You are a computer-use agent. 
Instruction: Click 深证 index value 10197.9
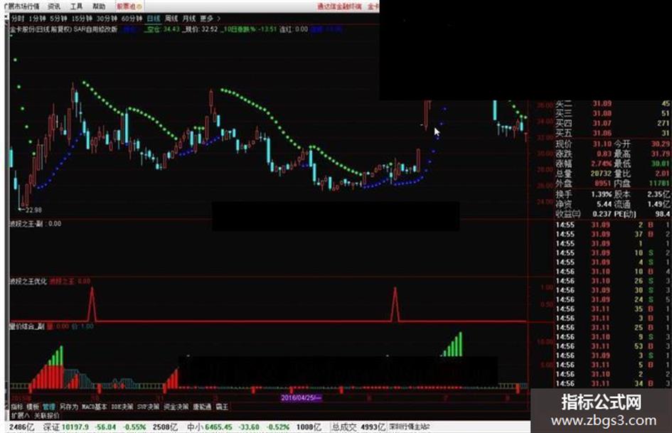click(x=75, y=427)
